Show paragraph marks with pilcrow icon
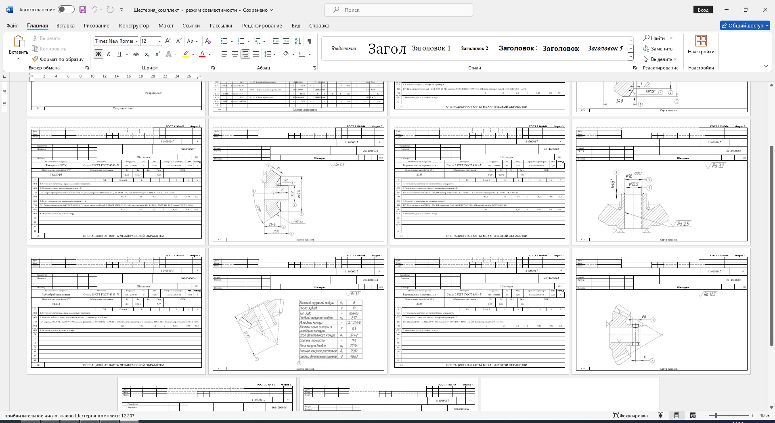 [309, 41]
